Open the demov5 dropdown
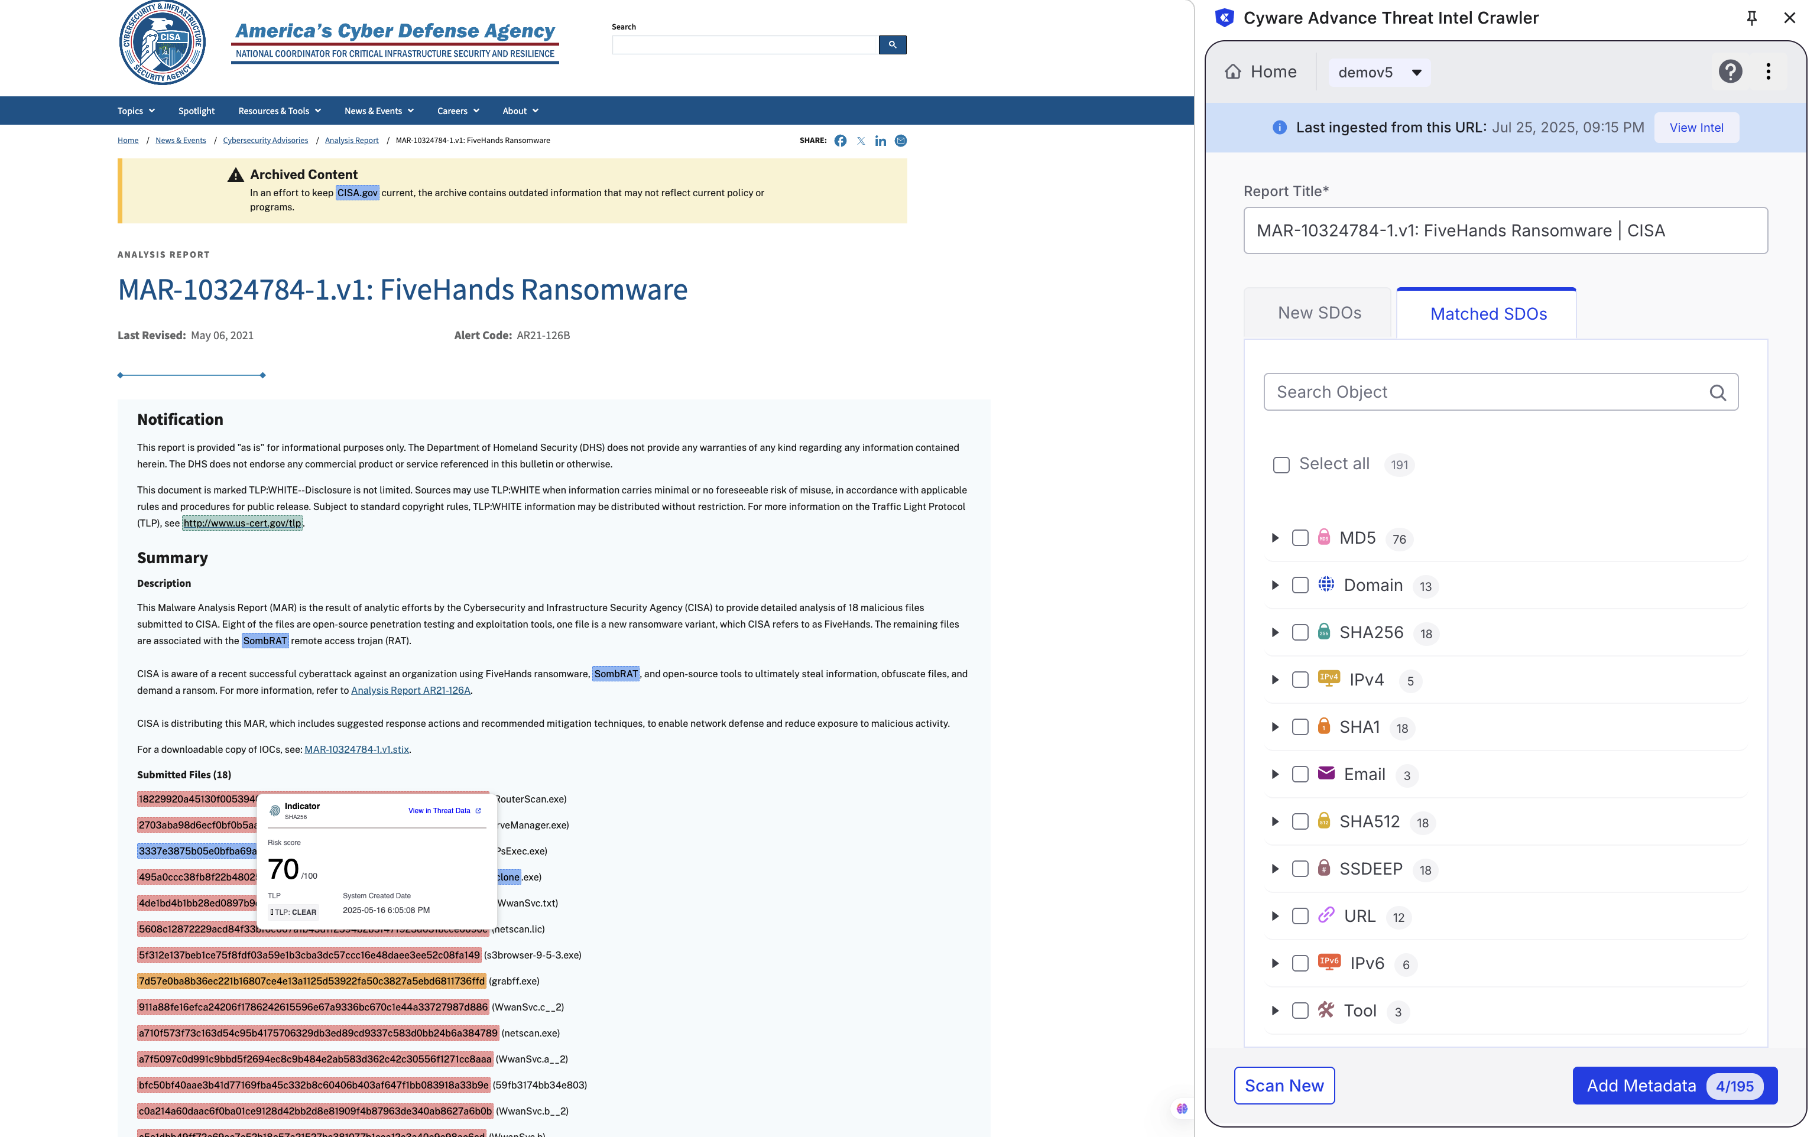1817x1137 pixels. [x=1379, y=72]
